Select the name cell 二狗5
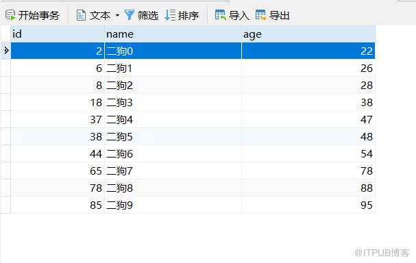Image resolution: width=416 pixels, height=263 pixels. pos(173,136)
